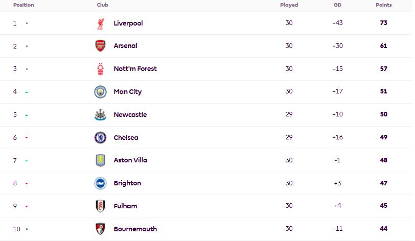Screen dimensions: 415x241
Task: Click Man City's green up-arrow indicator
Action: (x=27, y=92)
